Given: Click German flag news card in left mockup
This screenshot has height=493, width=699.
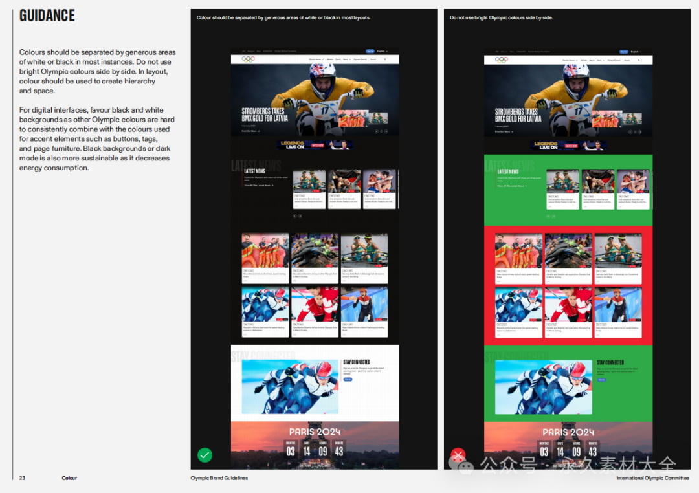Looking at the screenshot, I should [344, 189].
